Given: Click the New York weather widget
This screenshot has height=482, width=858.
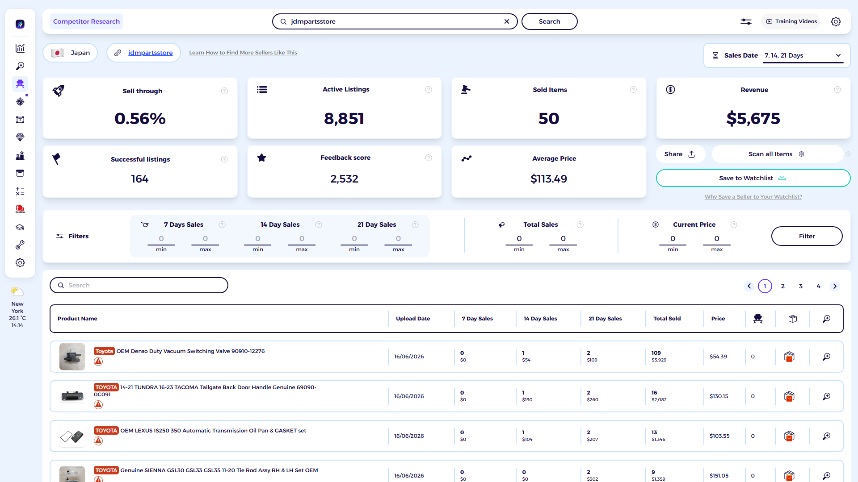Looking at the screenshot, I should [x=17, y=307].
